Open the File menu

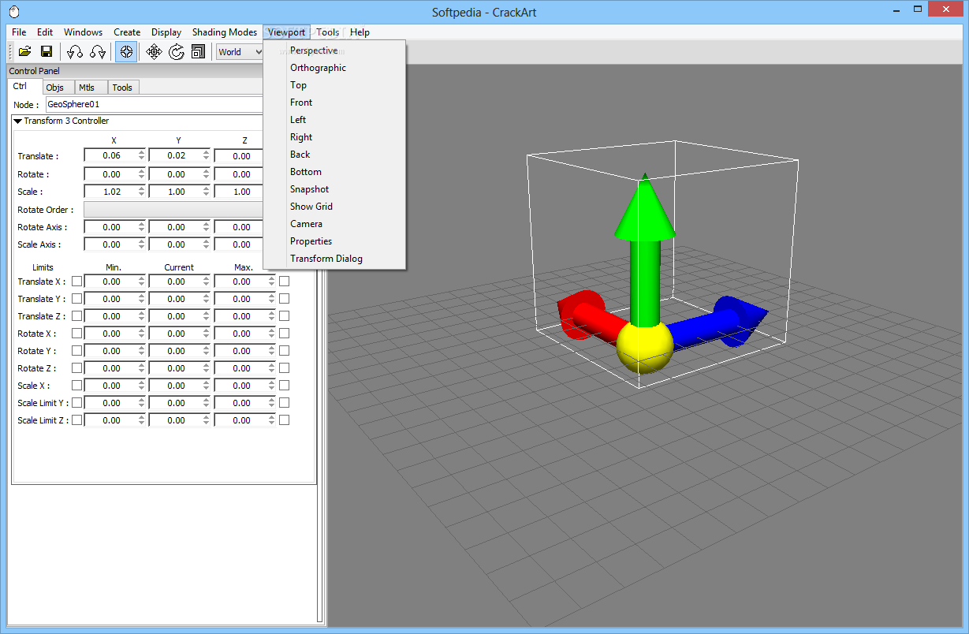(x=19, y=32)
